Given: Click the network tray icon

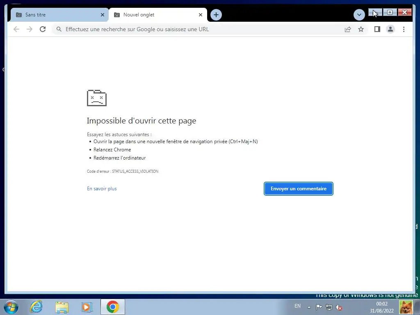Looking at the screenshot, I should (x=329, y=307).
